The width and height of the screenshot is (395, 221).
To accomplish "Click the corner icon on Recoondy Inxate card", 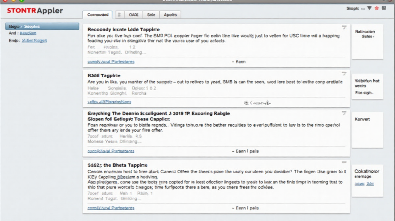I will (x=344, y=28).
